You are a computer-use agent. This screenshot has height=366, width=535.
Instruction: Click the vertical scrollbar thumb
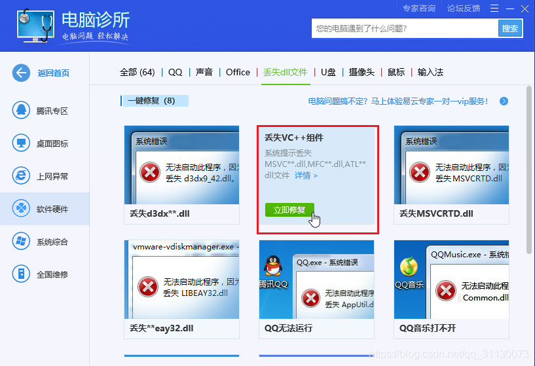[x=529, y=170]
